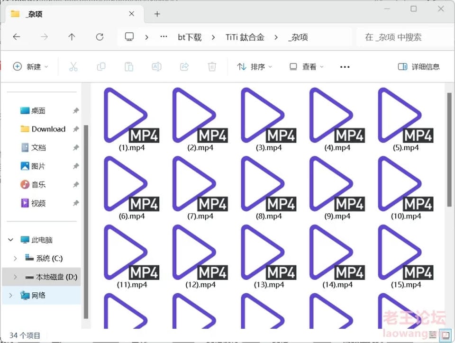Select file (7).mp4
Screen dimensions: 455x343
pos(200,188)
